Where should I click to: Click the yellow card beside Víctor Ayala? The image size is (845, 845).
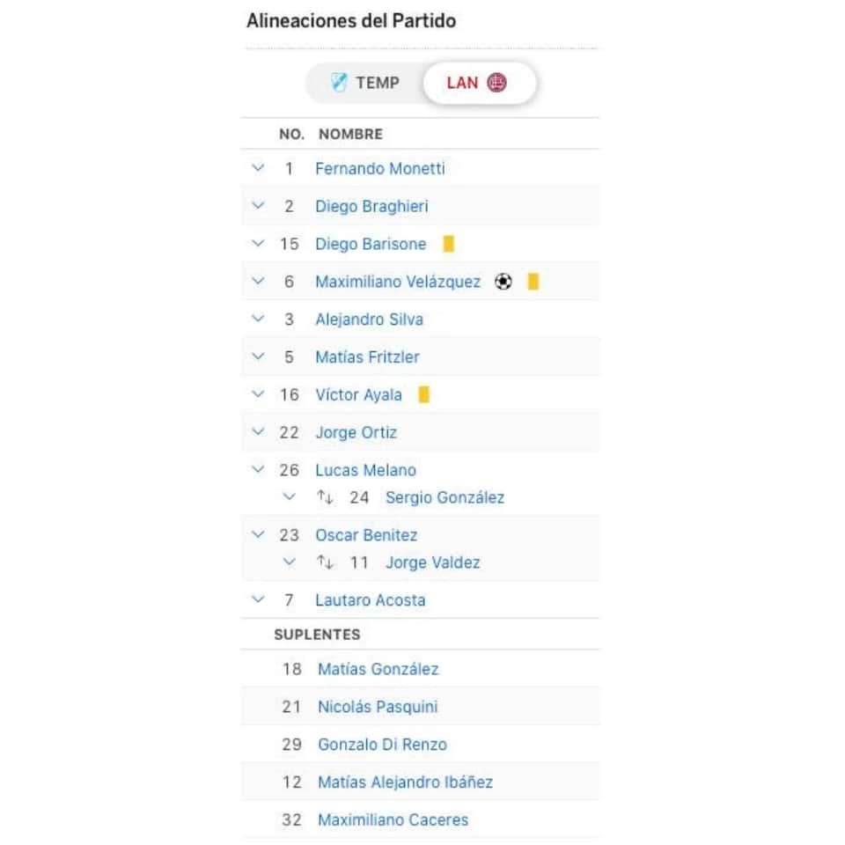pos(424,394)
